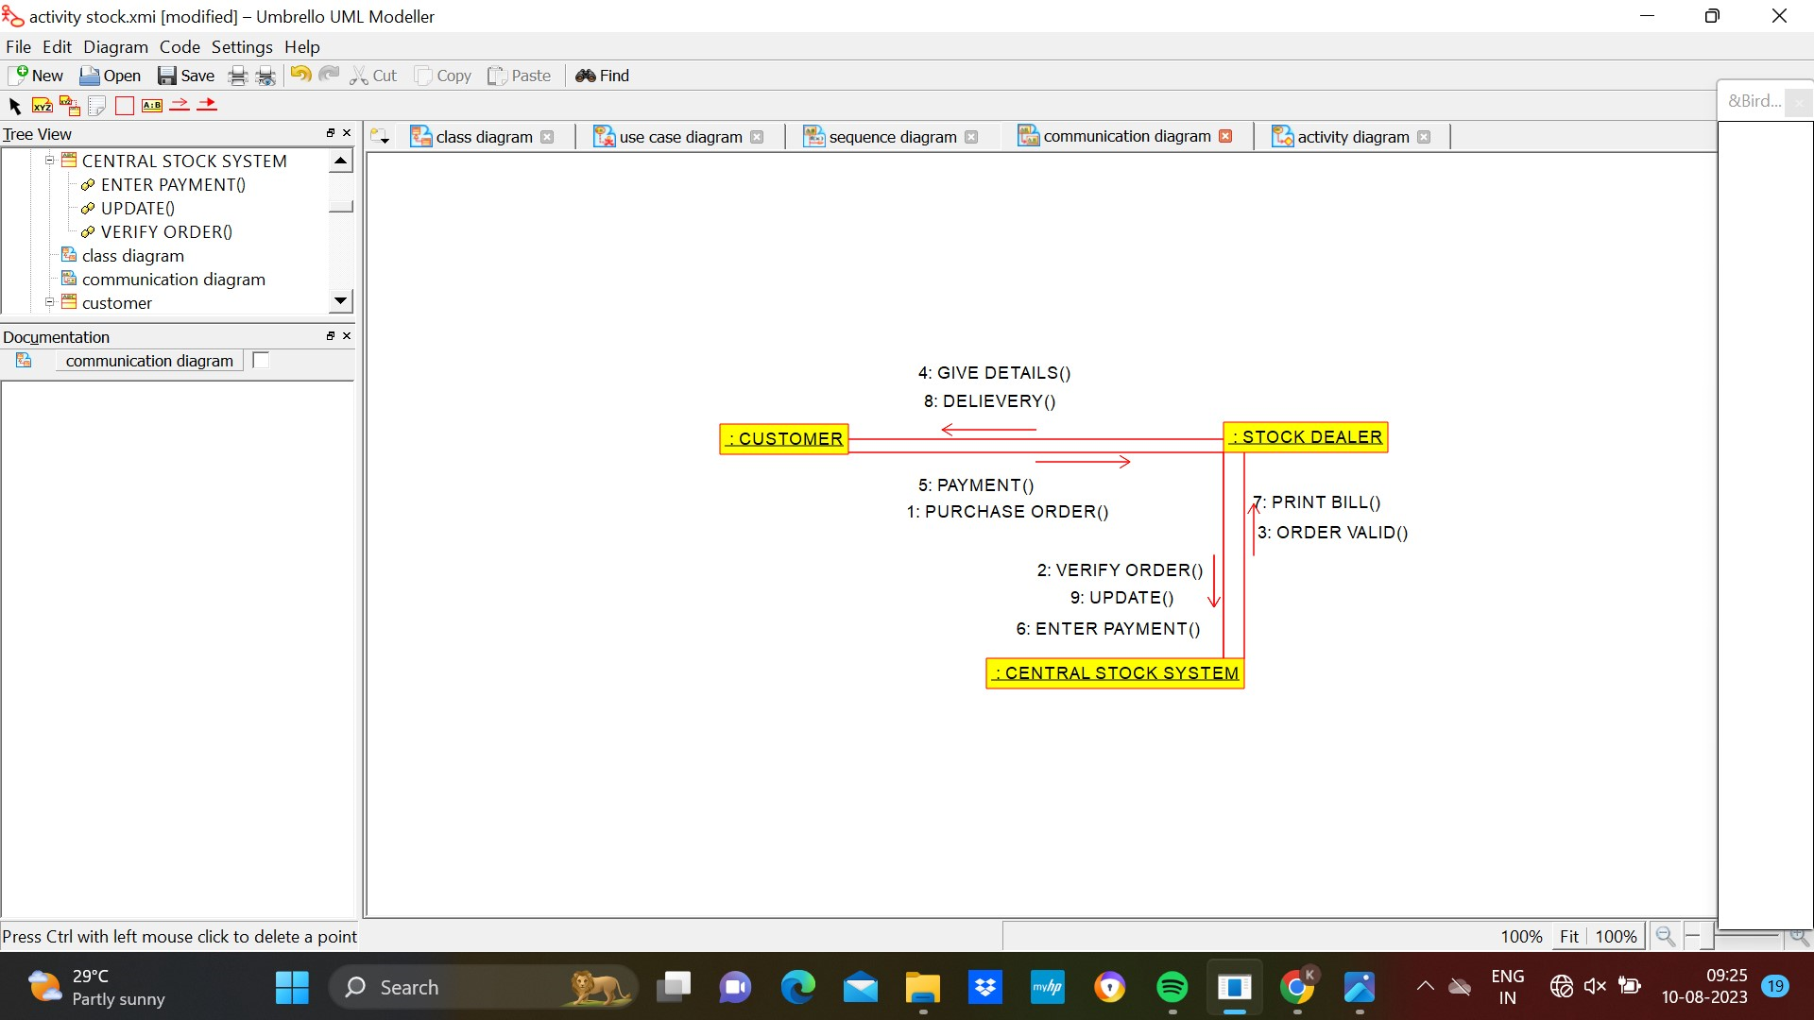Toggle the checkbox in Documentation panel
The height and width of the screenshot is (1020, 1814).
261,360
